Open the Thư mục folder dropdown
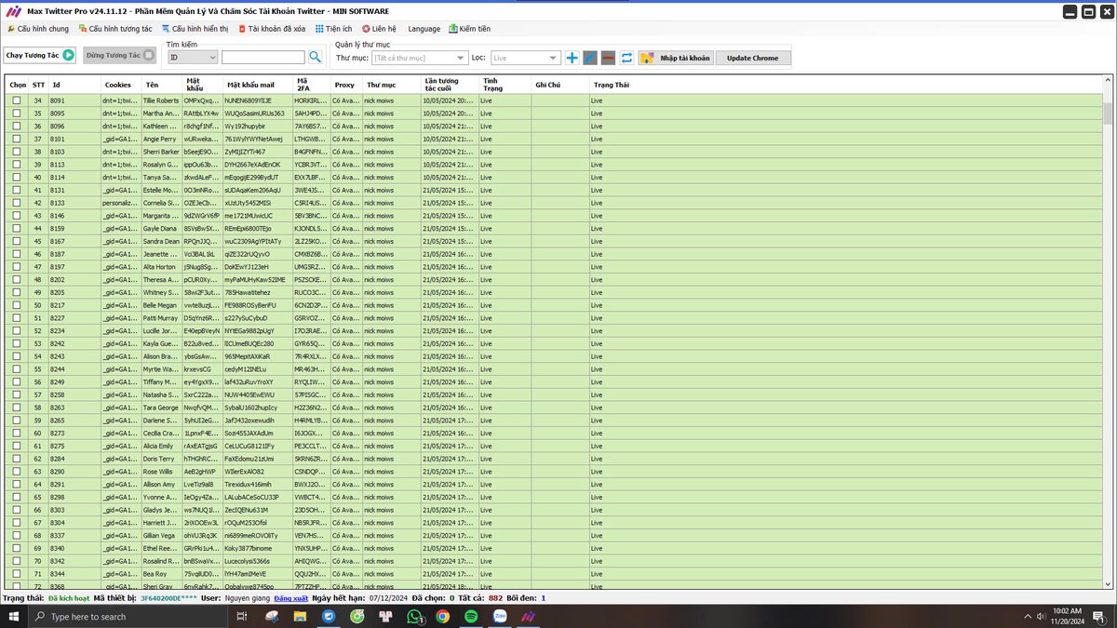The width and height of the screenshot is (1117, 628). 420,58
